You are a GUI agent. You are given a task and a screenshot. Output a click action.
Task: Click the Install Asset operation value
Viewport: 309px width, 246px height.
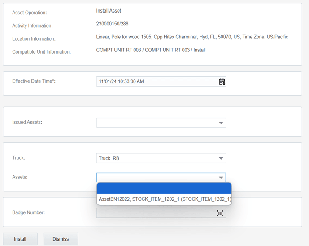(109, 11)
